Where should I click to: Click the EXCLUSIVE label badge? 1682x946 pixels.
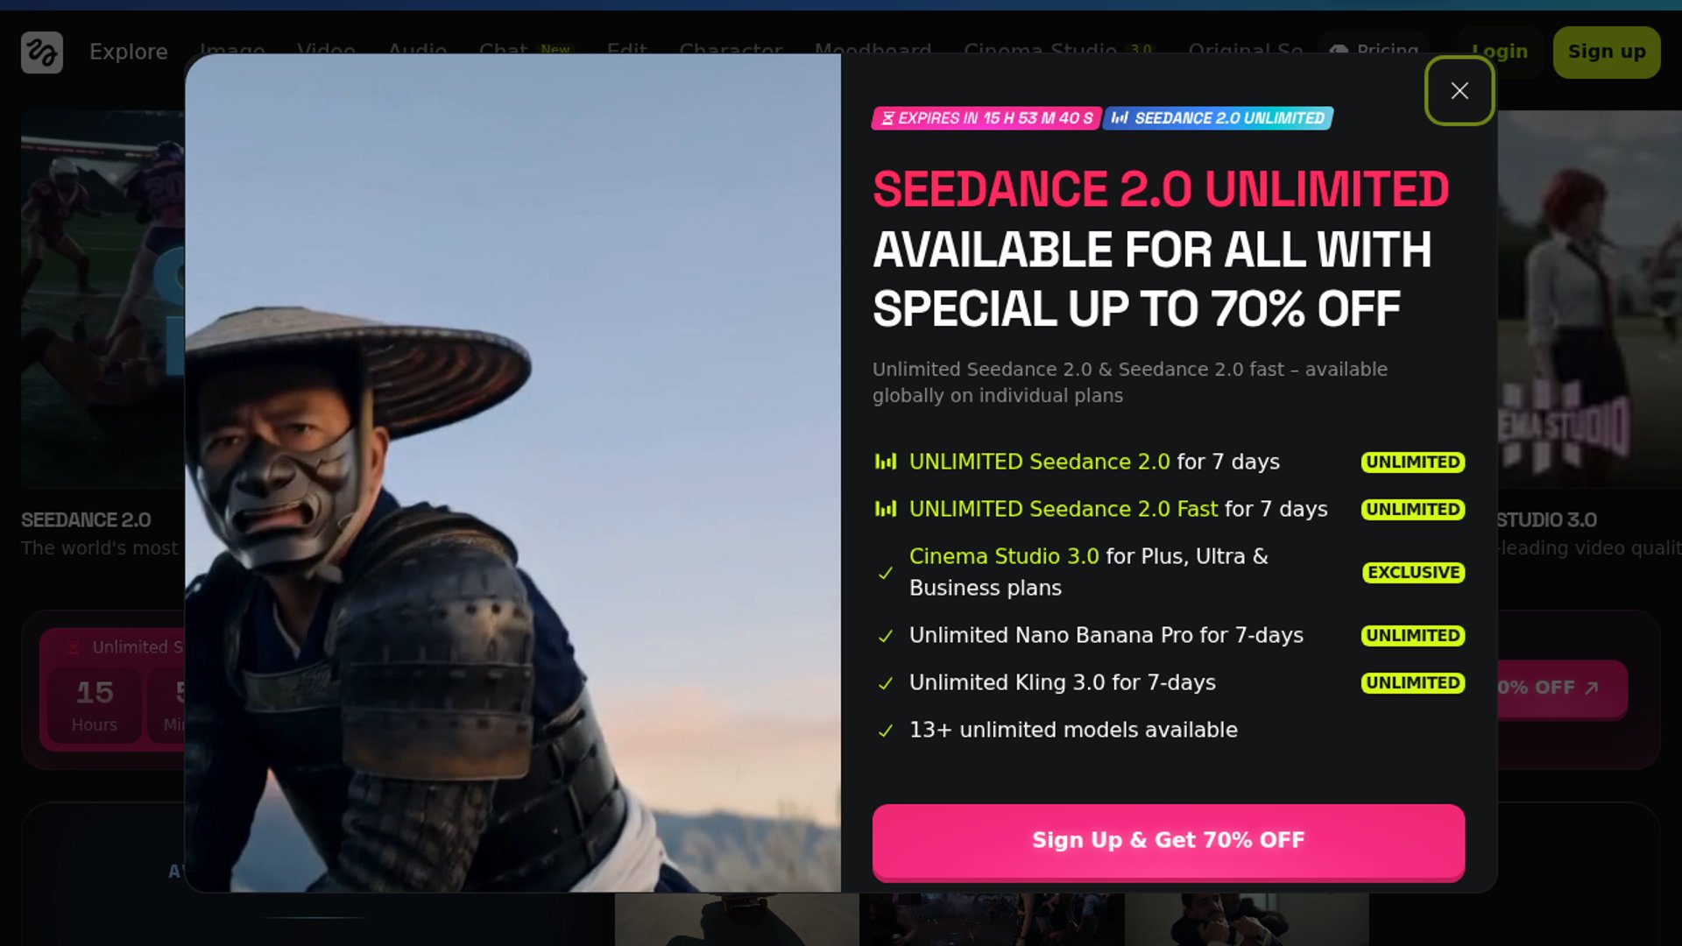pos(1413,572)
